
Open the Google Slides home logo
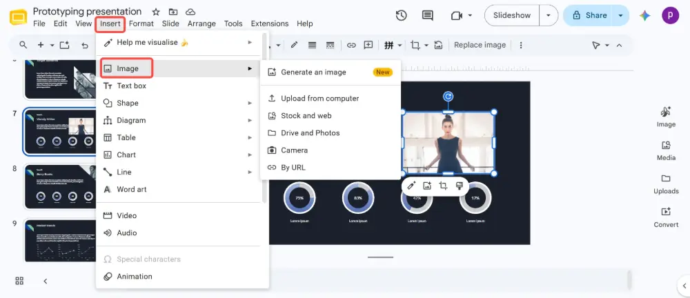click(x=19, y=17)
